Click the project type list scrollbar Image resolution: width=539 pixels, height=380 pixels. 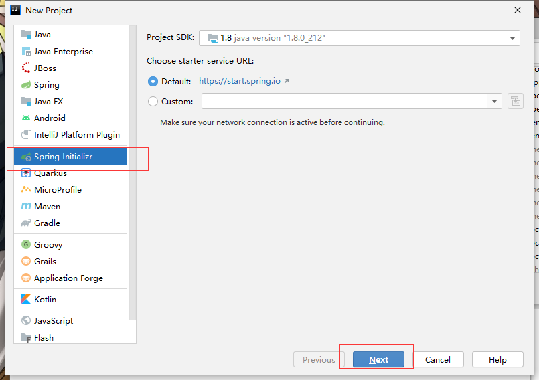[133, 173]
